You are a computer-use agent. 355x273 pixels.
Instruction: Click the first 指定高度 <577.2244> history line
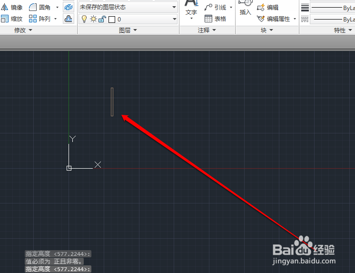pyautogui.click(x=58, y=254)
